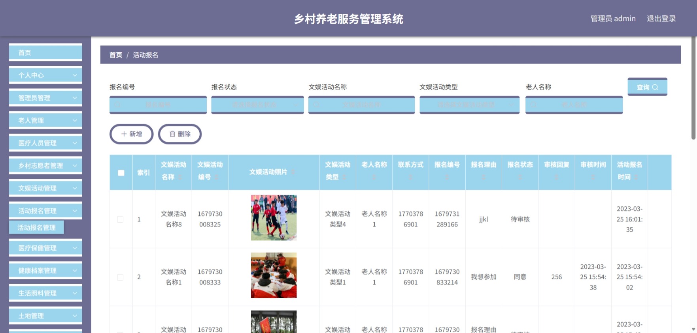Go to 首页 in the sidebar
This screenshot has height=333, width=697.
(45, 52)
